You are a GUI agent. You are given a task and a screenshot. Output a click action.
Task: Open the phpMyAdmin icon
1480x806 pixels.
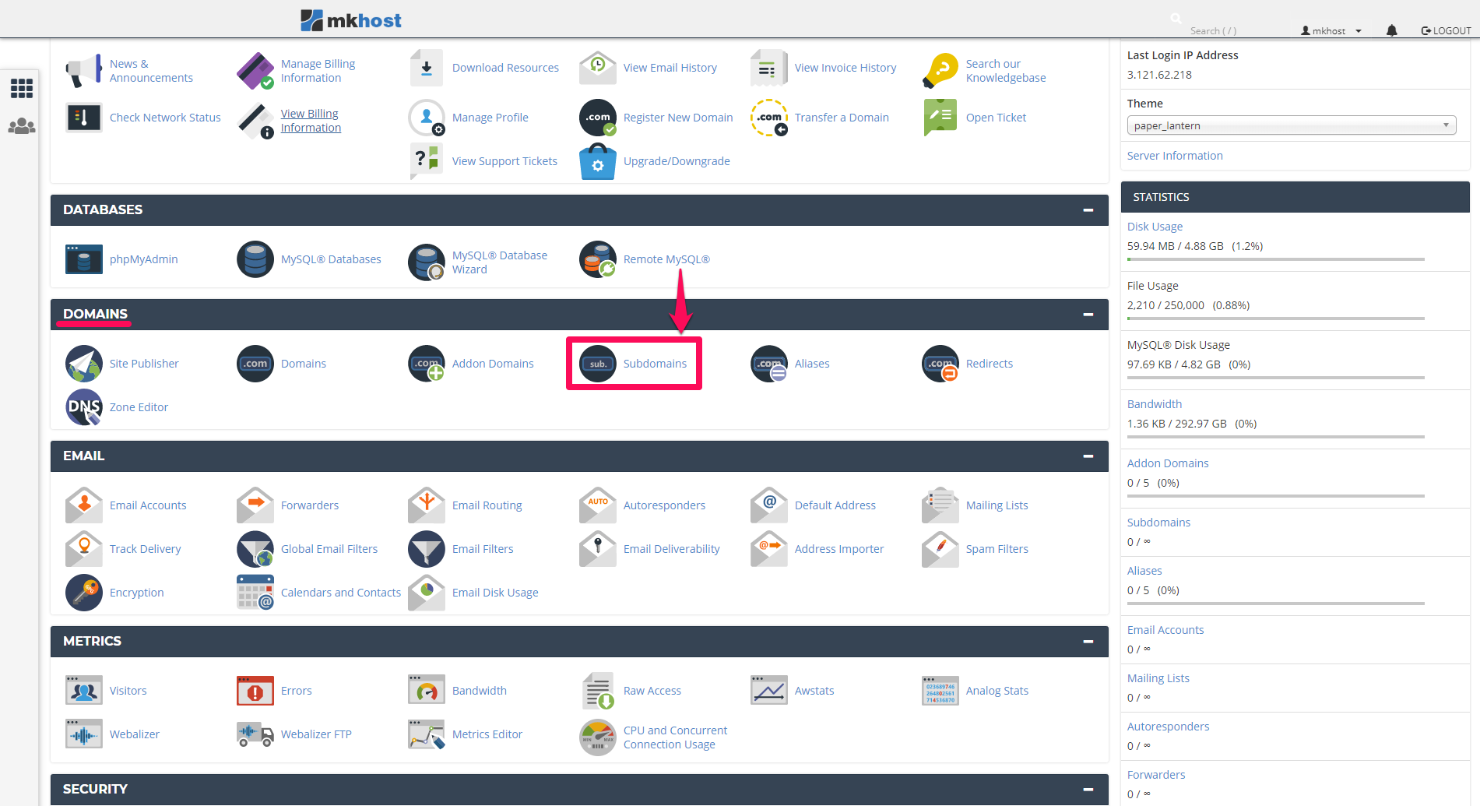84,259
